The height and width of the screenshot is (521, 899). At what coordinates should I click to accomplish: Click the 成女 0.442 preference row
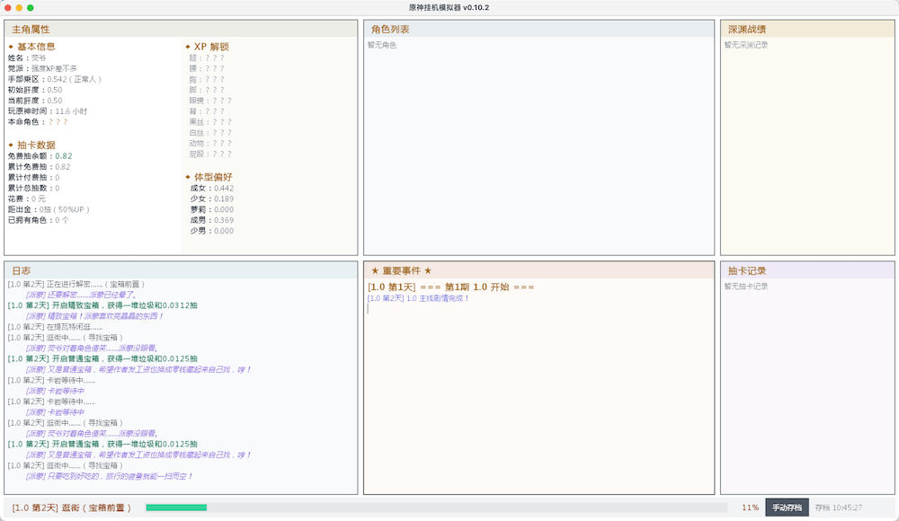pyautogui.click(x=211, y=188)
